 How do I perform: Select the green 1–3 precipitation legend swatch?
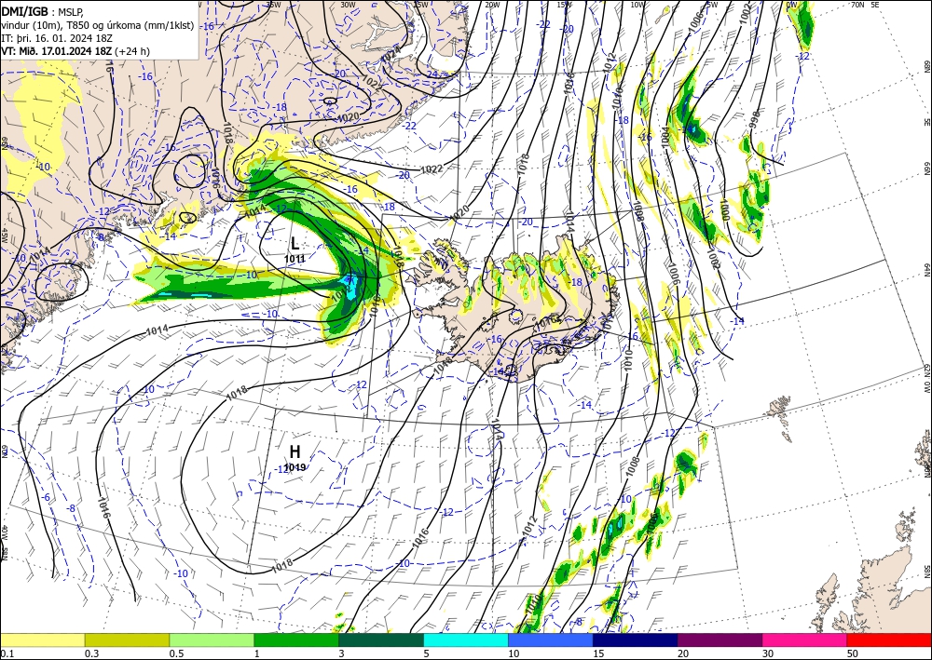coord(296,640)
